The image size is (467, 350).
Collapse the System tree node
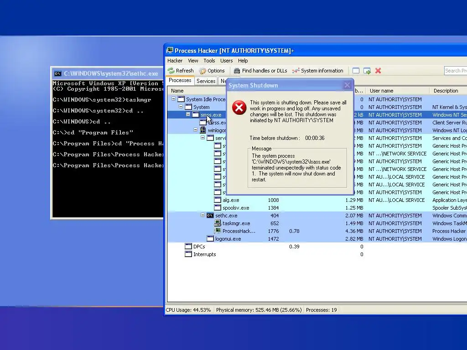[x=181, y=107]
